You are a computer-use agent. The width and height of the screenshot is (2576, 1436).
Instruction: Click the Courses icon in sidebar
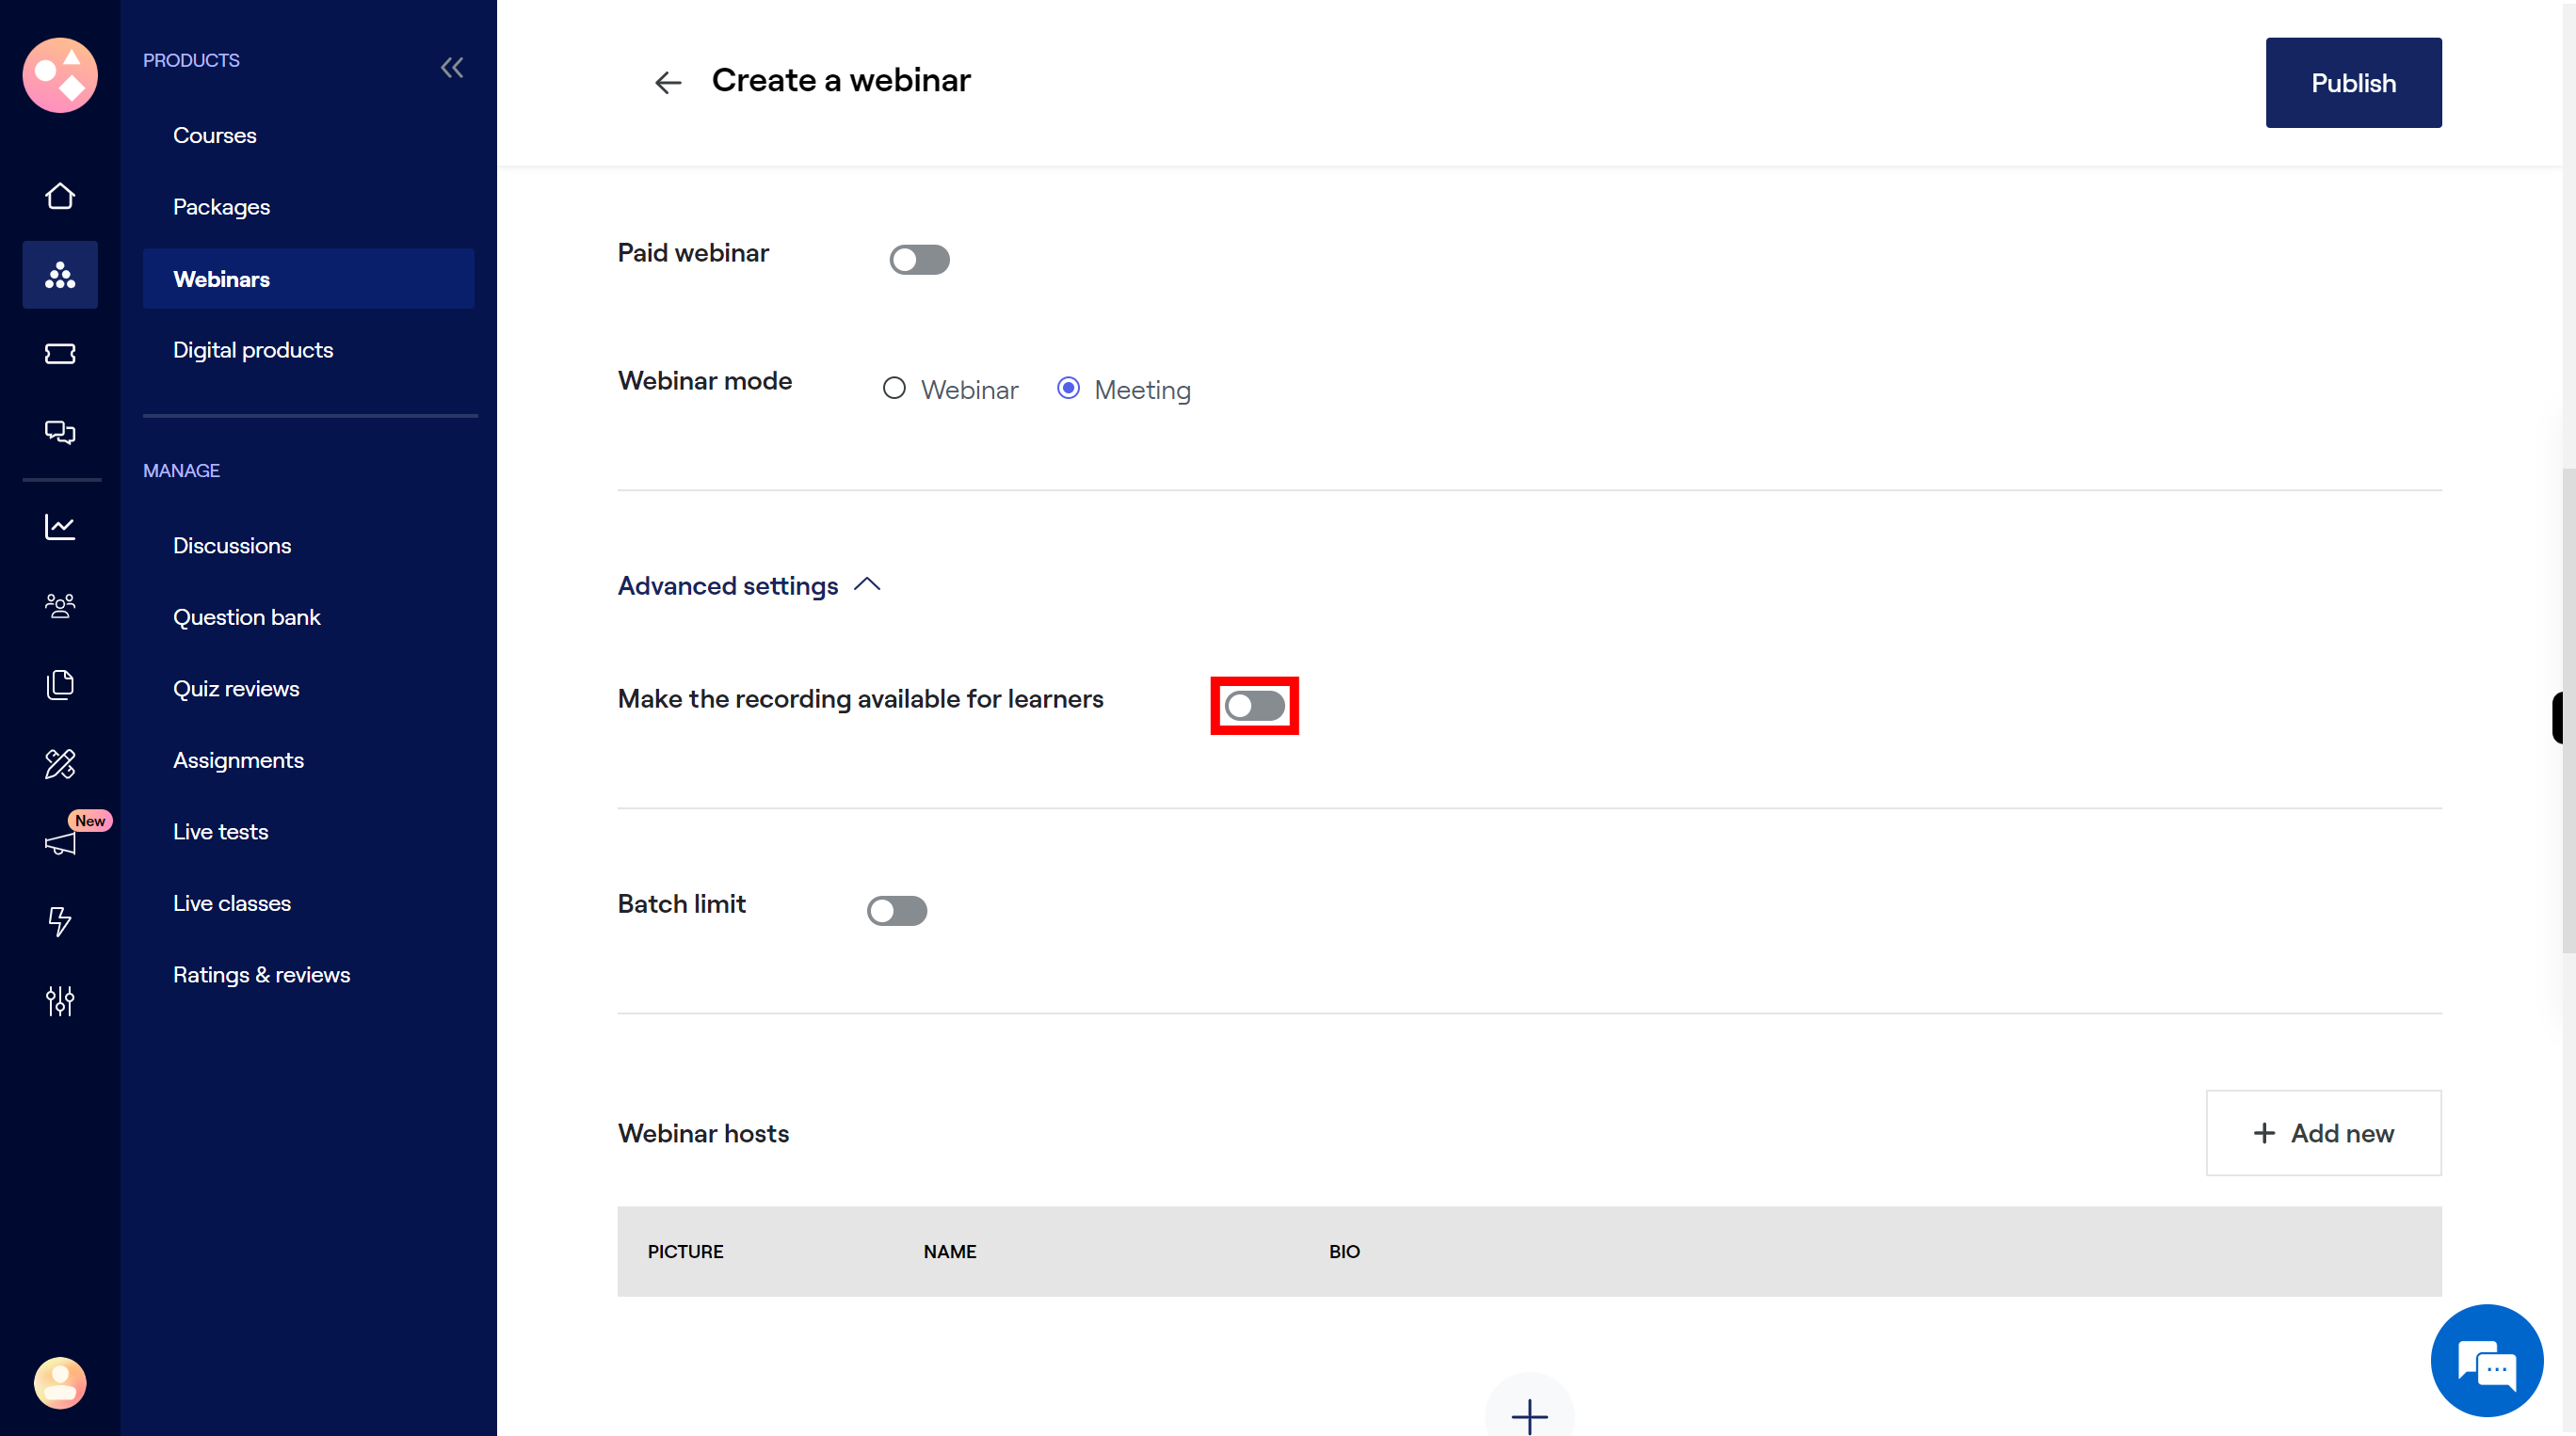[x=214, y=135]
